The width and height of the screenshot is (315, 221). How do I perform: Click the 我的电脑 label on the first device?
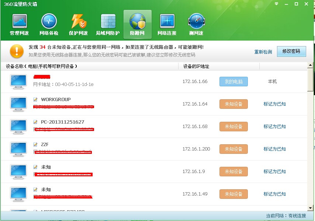coord(233,82)
